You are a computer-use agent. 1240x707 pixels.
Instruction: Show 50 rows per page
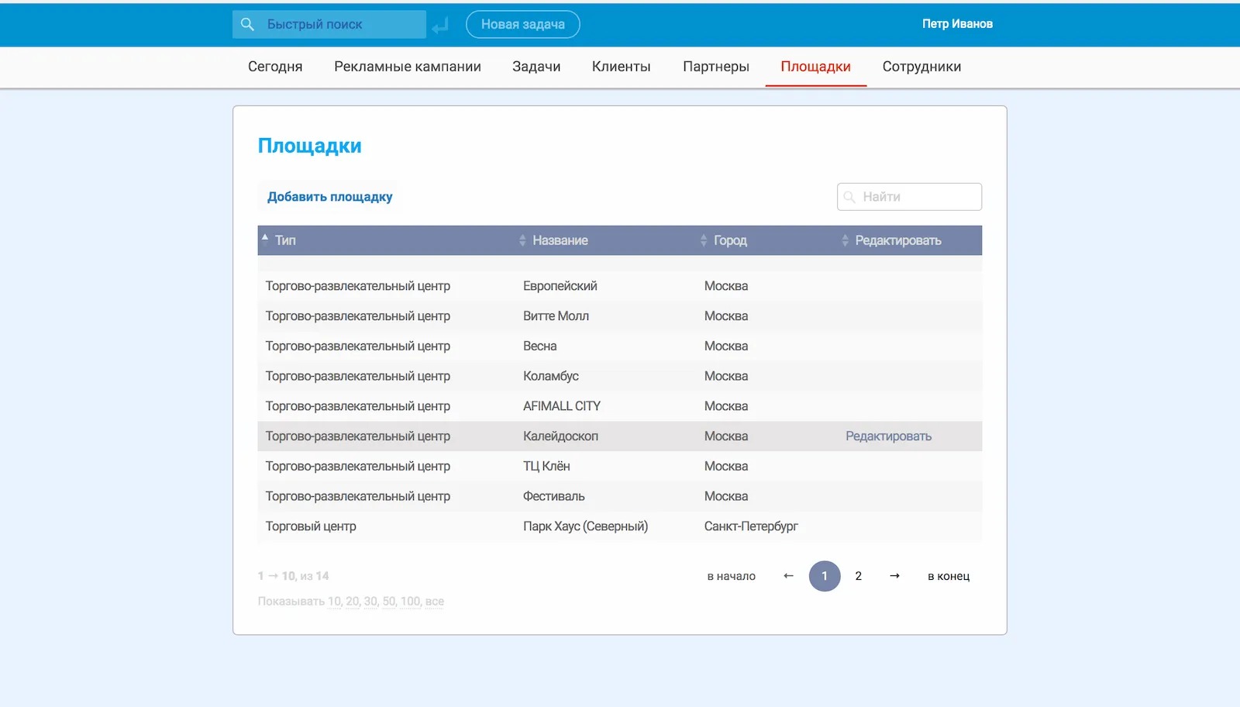click(389, 602)
